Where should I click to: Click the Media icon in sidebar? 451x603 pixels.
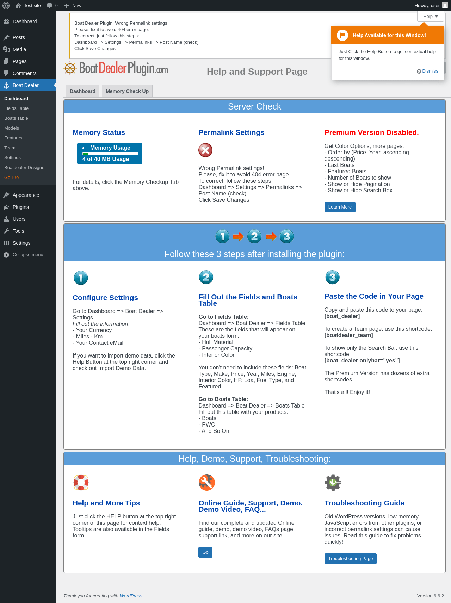tap(6, 49)
